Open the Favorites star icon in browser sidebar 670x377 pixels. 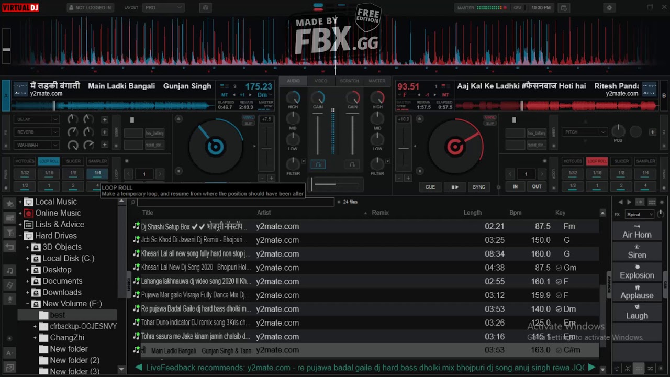click(9, 203)
